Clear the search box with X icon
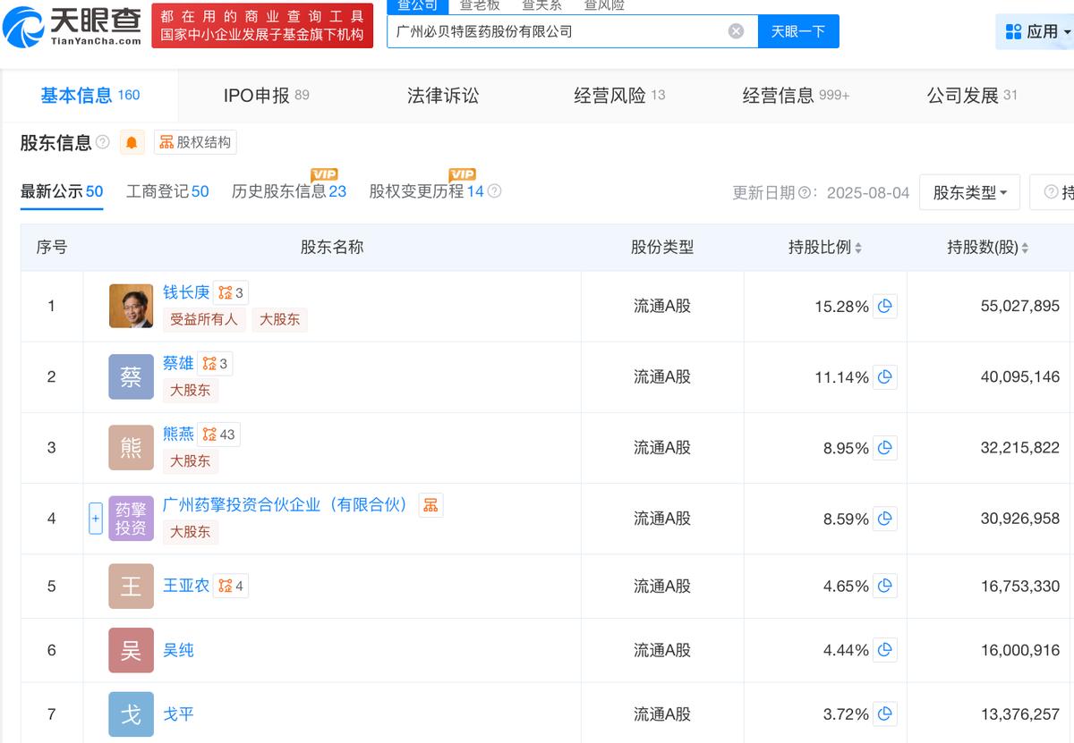Screen dimensions: 1074x743 (x=736, y=31)
